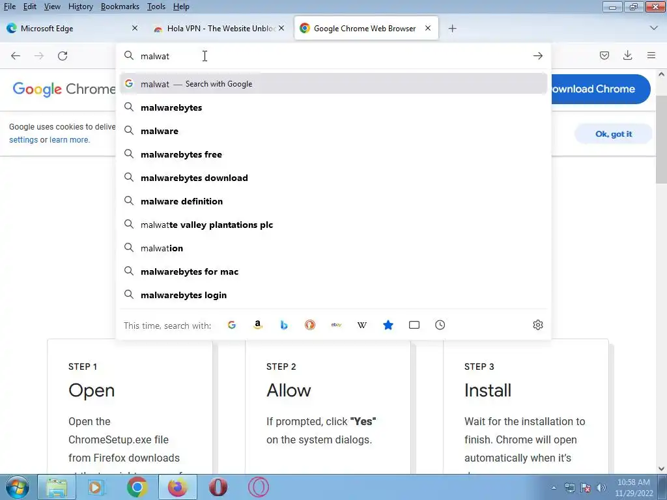Open the Windows Start button
This screenshot has width=667, height=500.
pyautogui.click(x=17, y=487)
